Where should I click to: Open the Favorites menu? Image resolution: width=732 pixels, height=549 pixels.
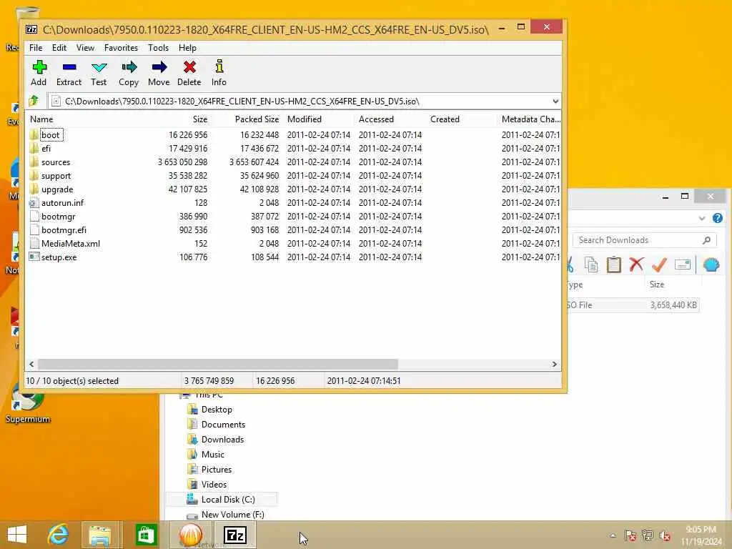pyautogui.click(x=121, y=48)
